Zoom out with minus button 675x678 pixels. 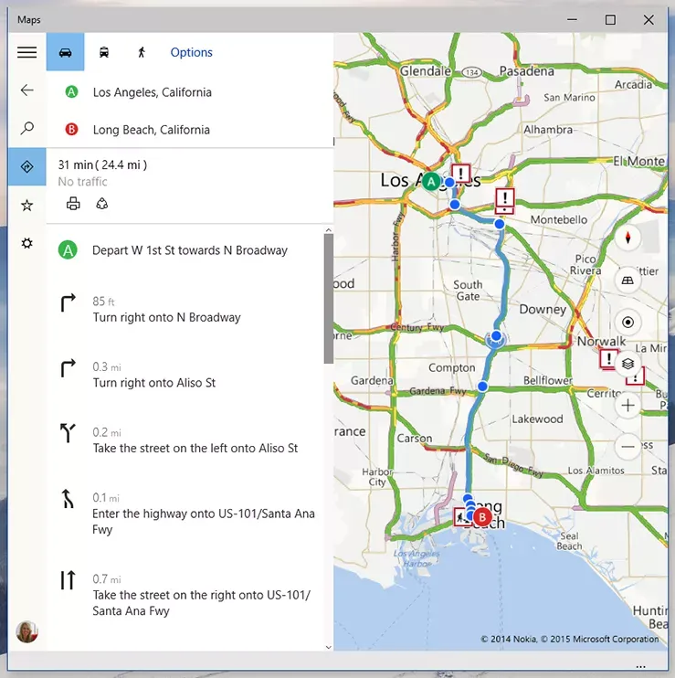628,446
